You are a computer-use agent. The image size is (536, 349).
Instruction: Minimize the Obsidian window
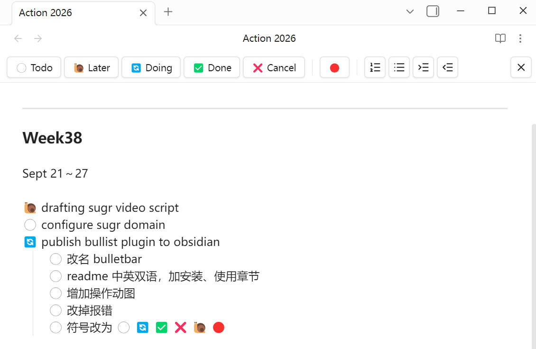[461, 11]
